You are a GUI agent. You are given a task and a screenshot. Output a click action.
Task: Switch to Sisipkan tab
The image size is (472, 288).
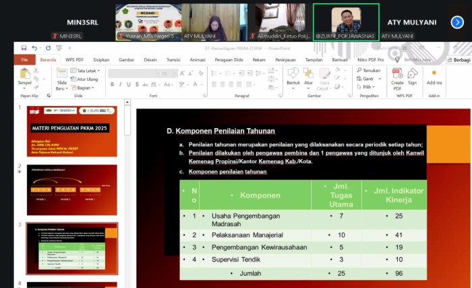click(101, 59)
